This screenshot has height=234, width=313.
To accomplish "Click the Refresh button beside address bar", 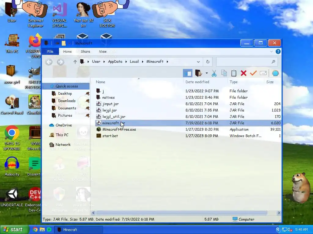I will (208, 62).
